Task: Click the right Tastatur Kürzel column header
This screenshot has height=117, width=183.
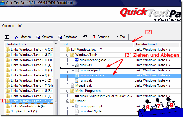Action: click(x=156, y=44)
